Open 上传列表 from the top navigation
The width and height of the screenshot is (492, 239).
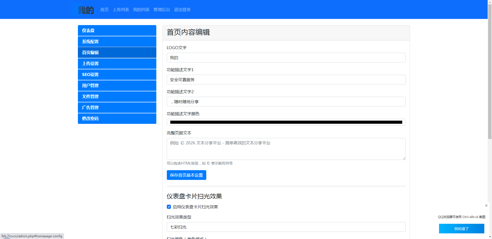121,10
